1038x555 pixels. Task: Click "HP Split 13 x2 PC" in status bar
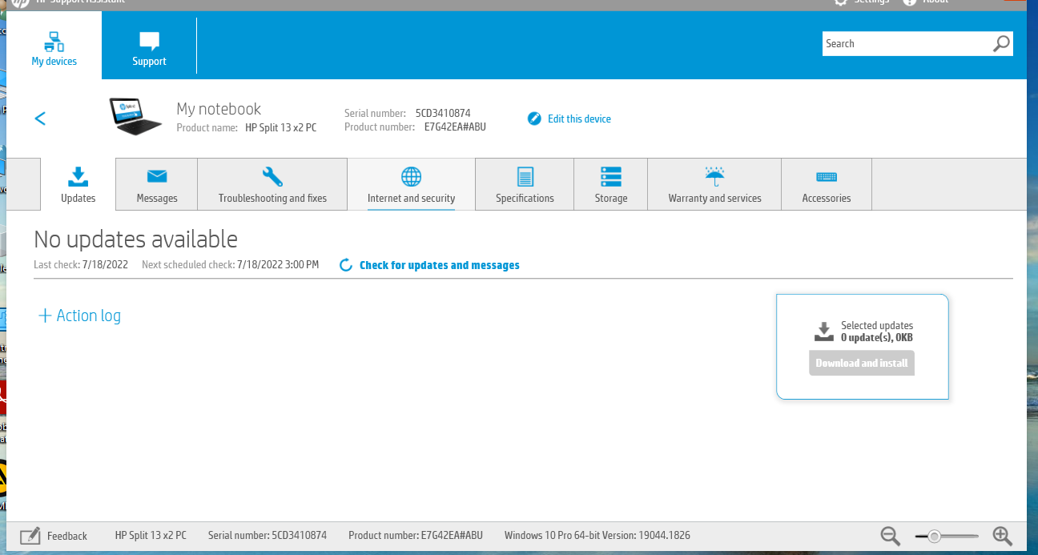[x=151, y=536]
